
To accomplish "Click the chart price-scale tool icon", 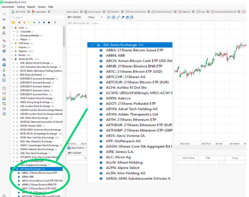I will [109, 17].
